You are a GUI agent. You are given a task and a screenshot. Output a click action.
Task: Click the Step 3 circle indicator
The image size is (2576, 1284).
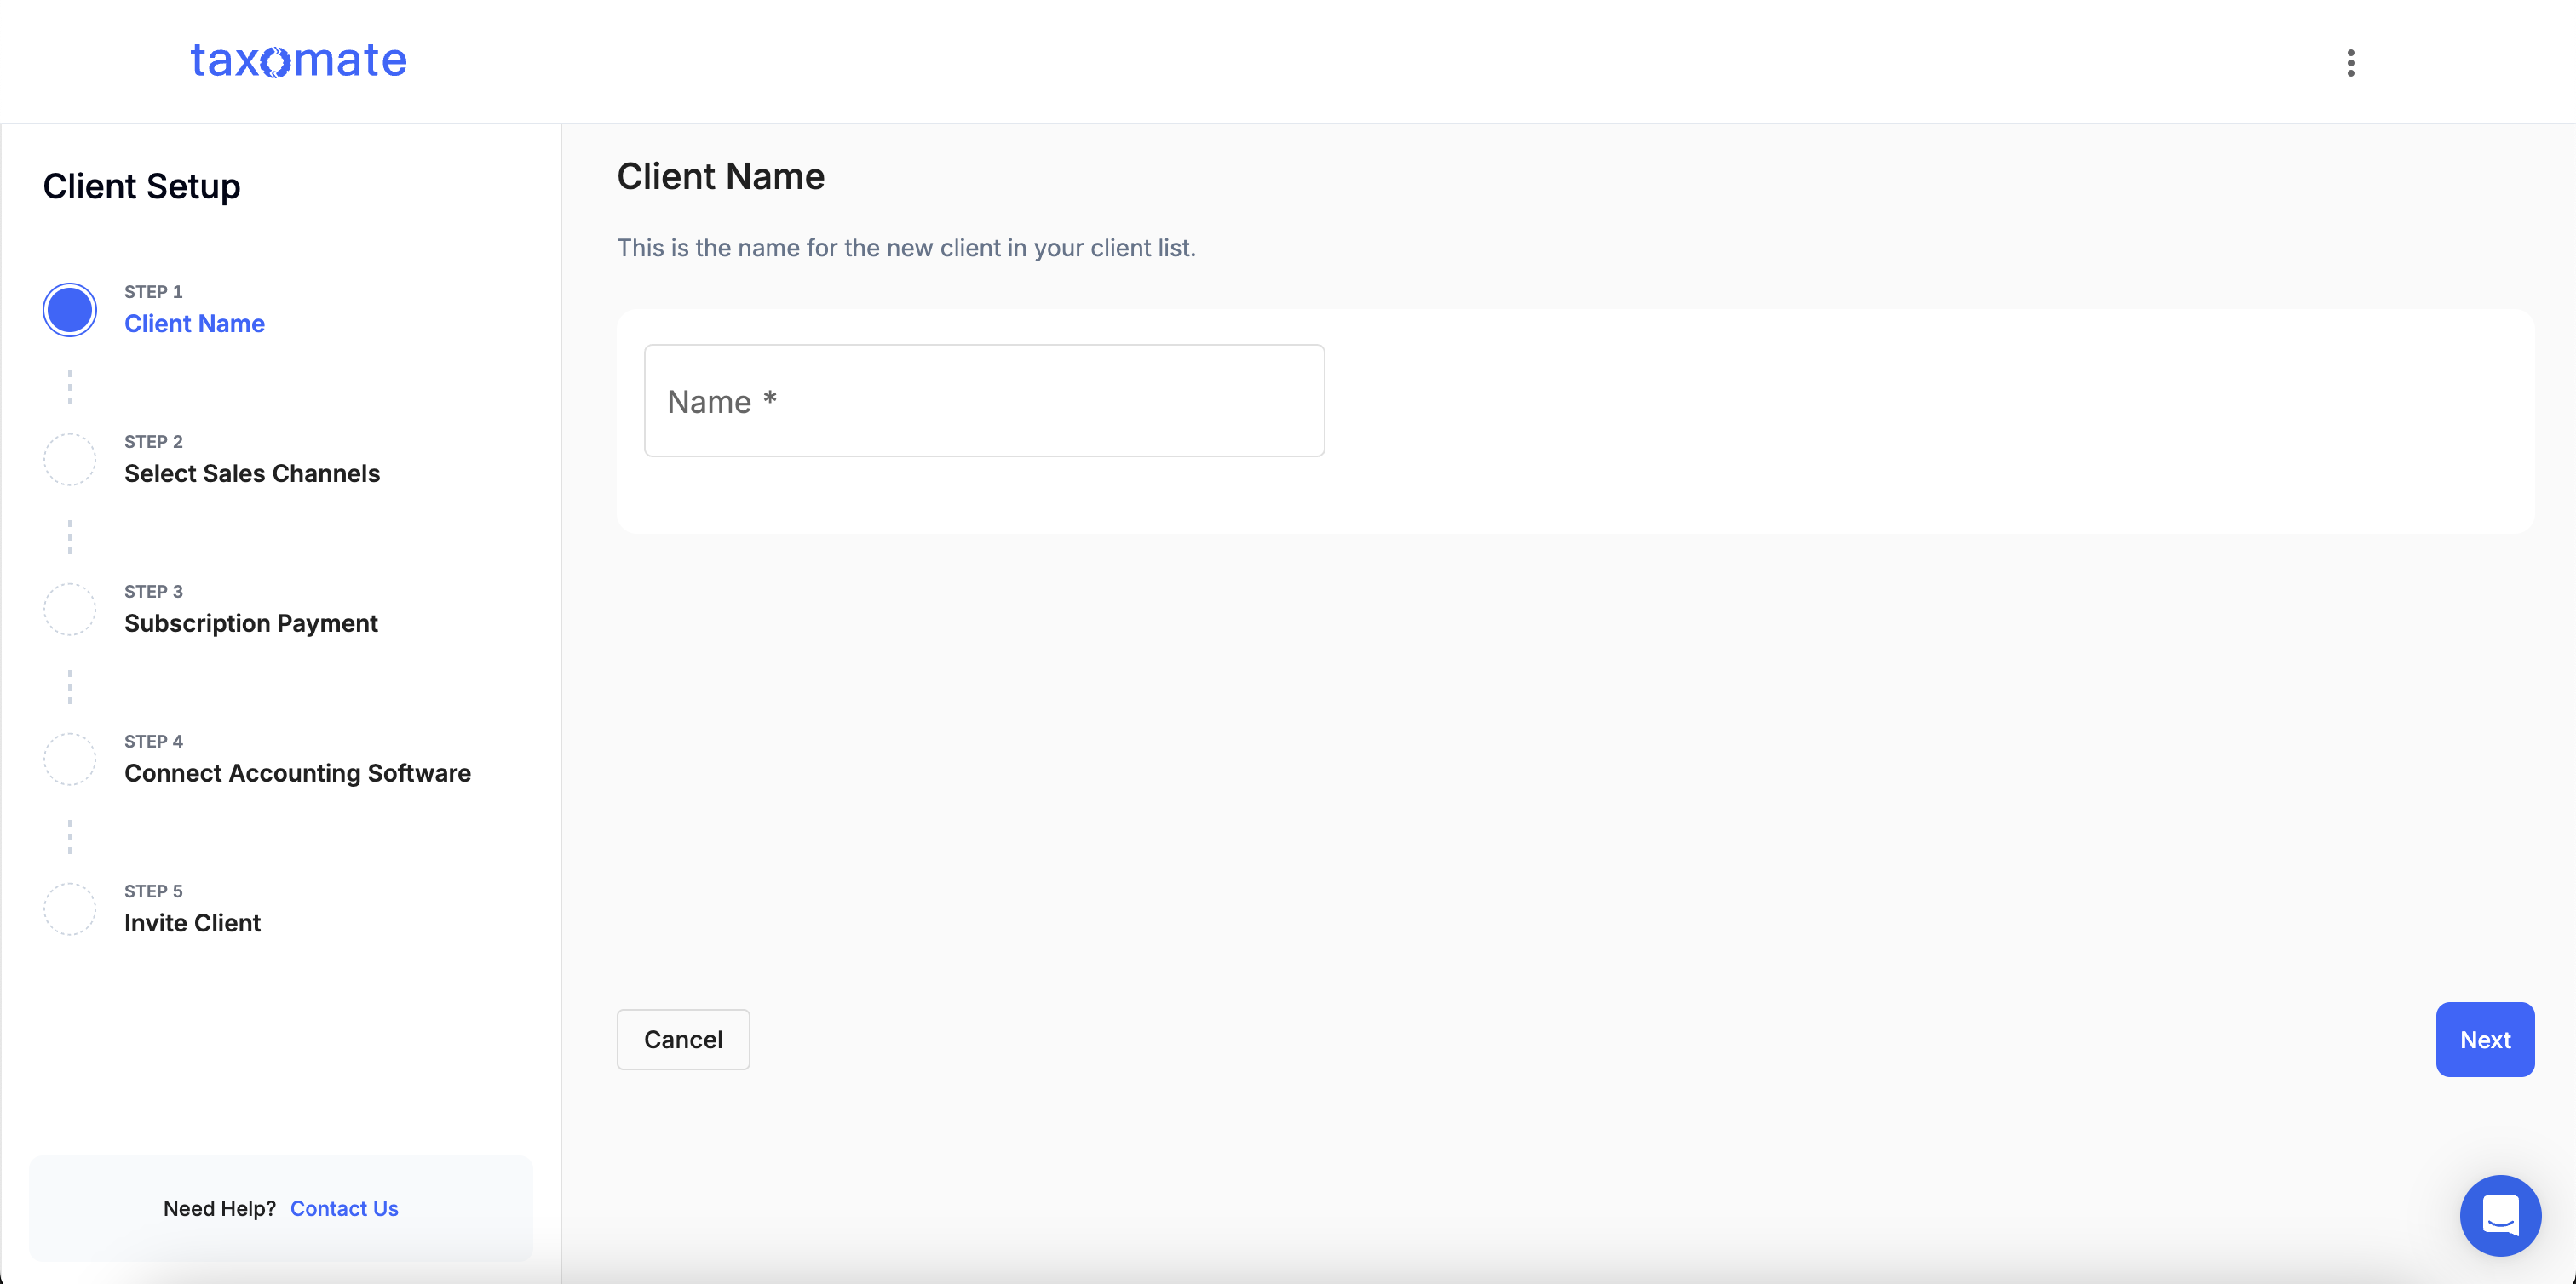click(70, 610)
